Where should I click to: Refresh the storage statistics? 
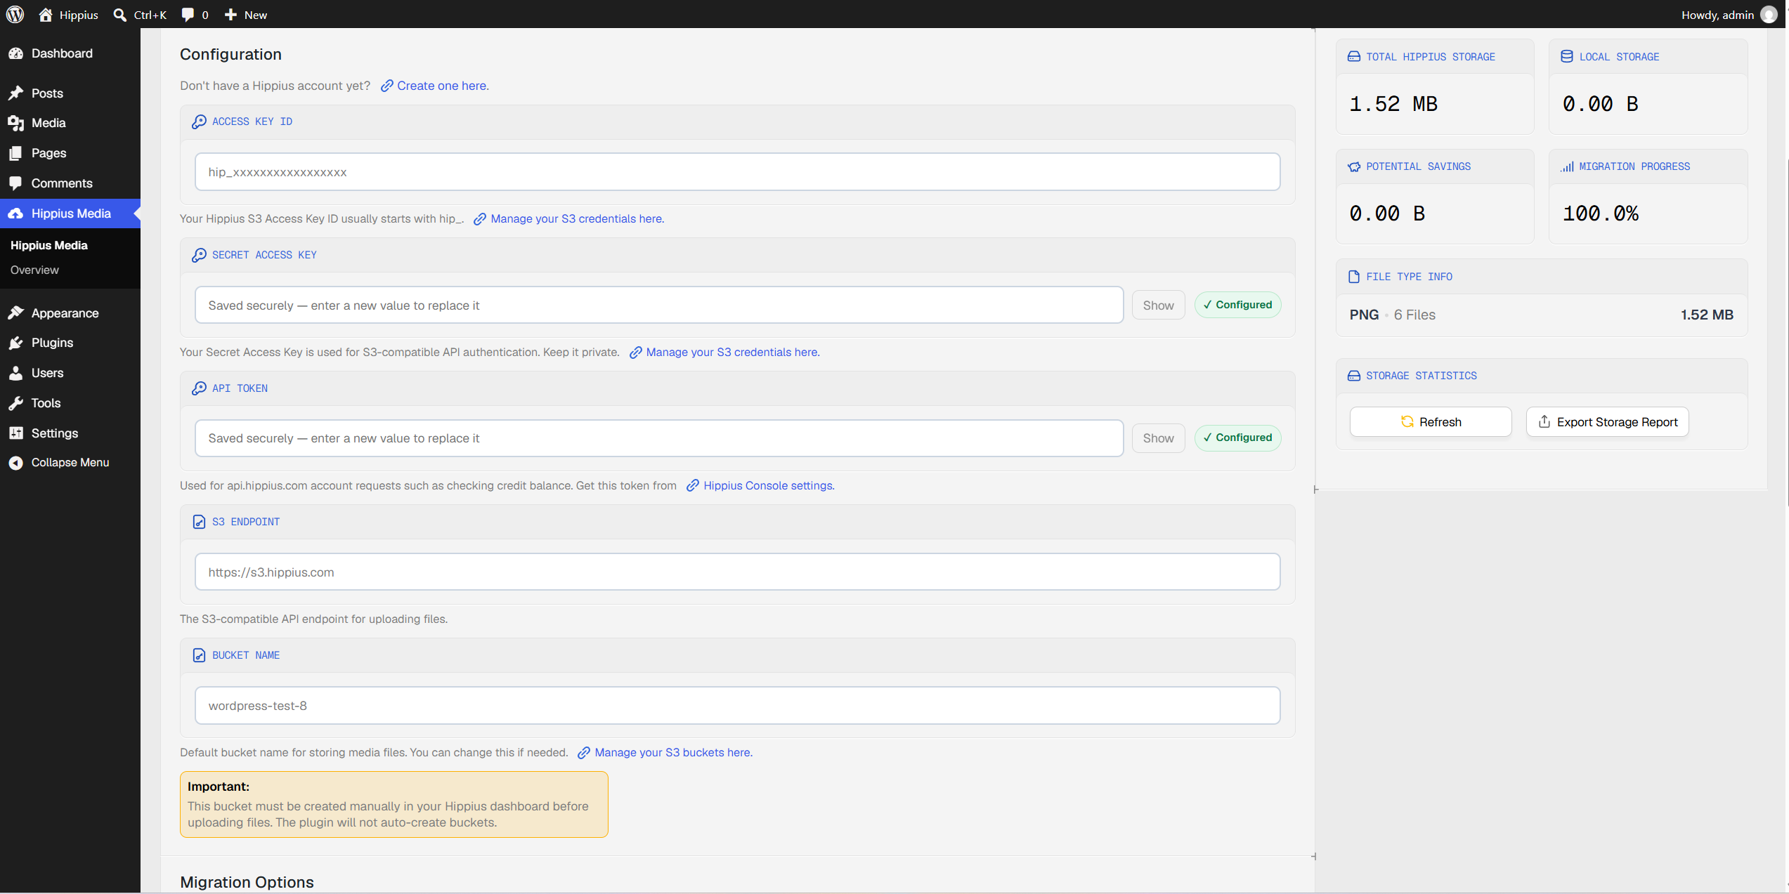pyautogui.click(x=1431, y=422)
